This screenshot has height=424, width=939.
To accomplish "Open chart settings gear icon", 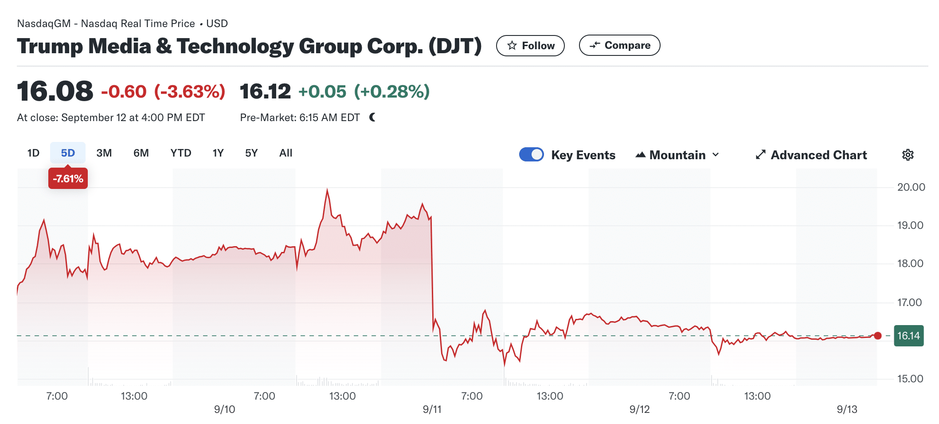I will [908, 155].
